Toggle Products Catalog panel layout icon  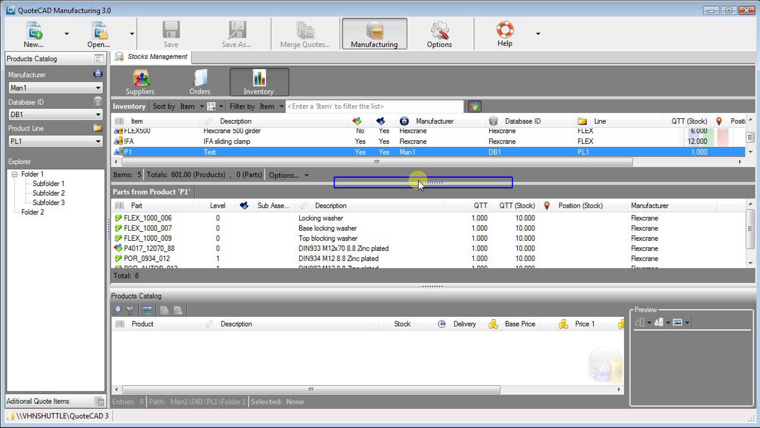point(99,59)
